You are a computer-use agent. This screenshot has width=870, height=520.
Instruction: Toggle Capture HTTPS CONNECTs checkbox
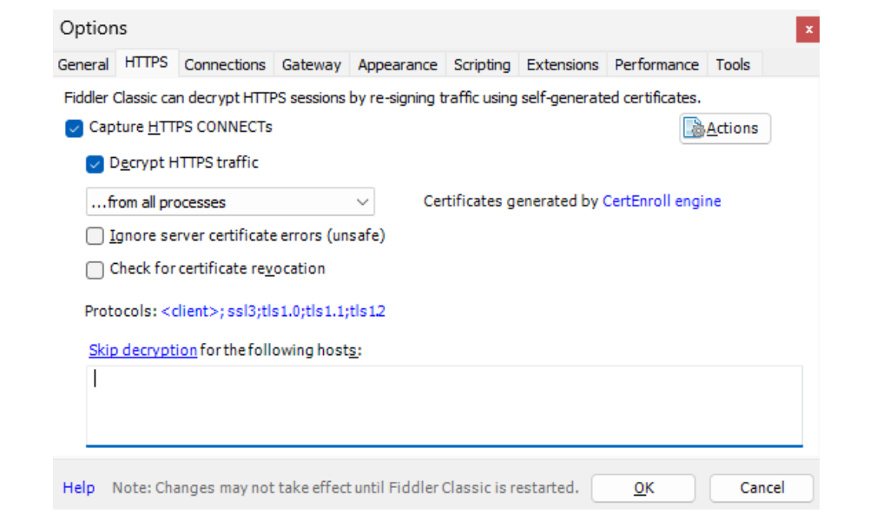[74, 128]
